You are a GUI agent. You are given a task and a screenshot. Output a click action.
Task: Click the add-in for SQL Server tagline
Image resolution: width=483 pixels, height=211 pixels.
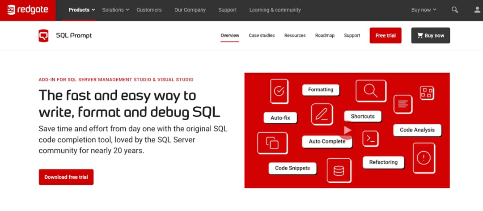(116, 80)
